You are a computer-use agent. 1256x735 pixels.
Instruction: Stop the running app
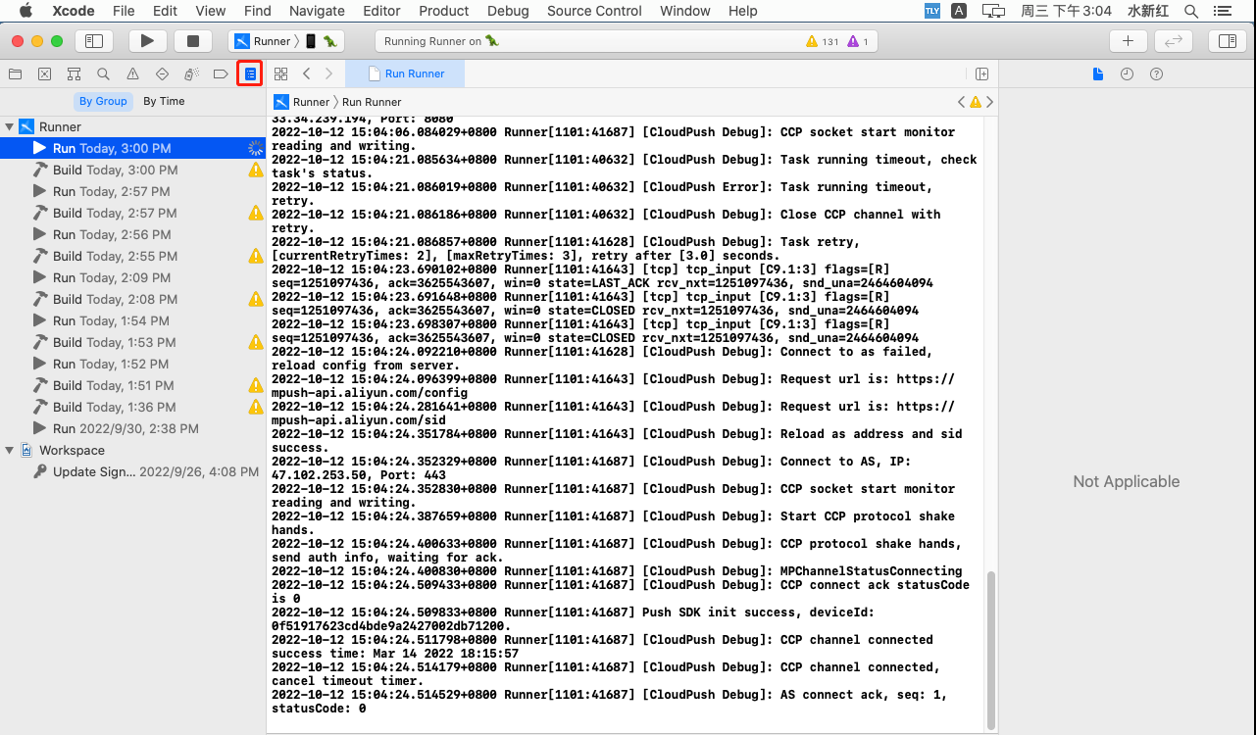tap(193, 41)
